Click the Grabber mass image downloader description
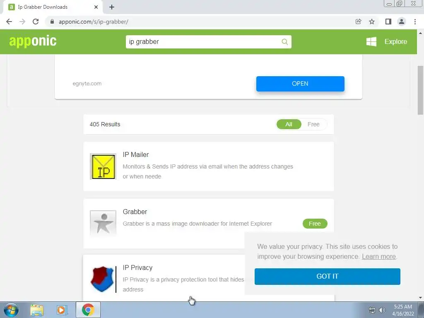Image resolution: width=424 pixels, height=318 pixels. click(198, 224)
